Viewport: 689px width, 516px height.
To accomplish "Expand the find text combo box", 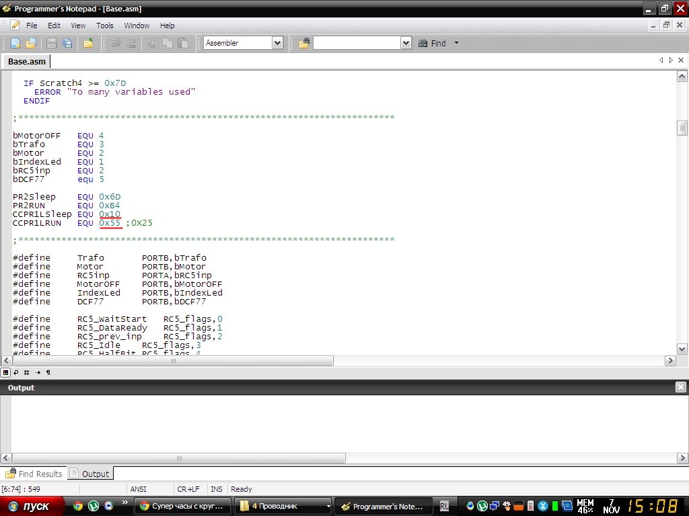I will pyautogui.click(x=405, y=43).
